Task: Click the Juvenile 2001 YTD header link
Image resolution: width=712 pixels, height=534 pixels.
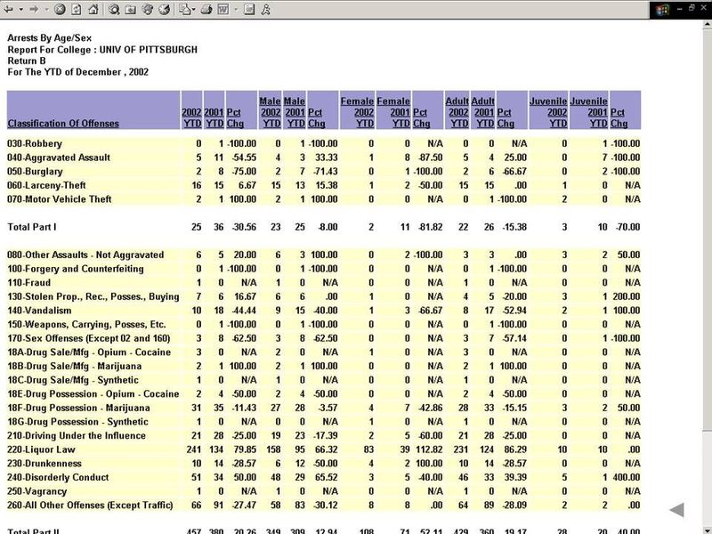Action: (x=589, y=112)
